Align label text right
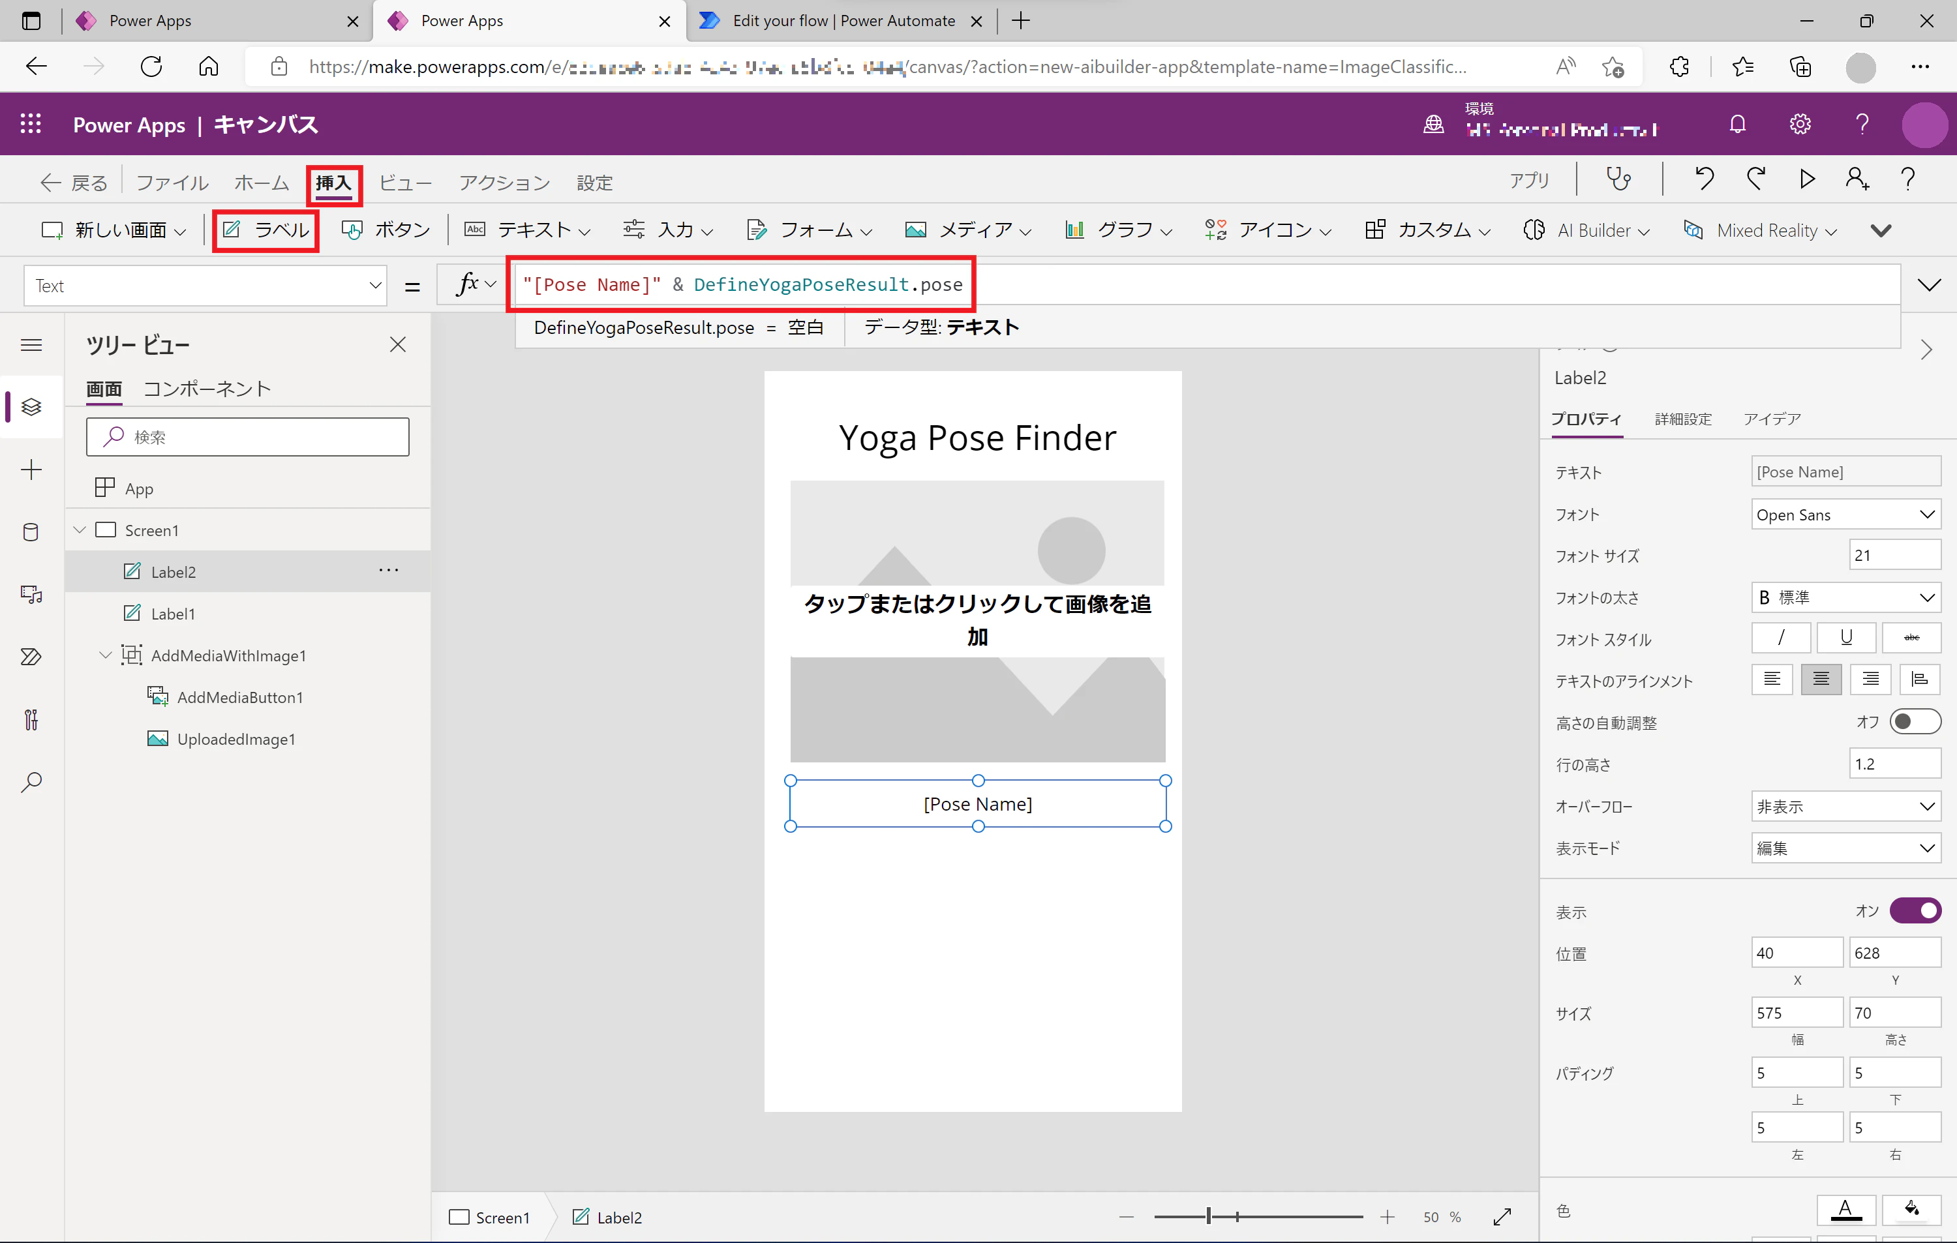 pos(1871,678)
